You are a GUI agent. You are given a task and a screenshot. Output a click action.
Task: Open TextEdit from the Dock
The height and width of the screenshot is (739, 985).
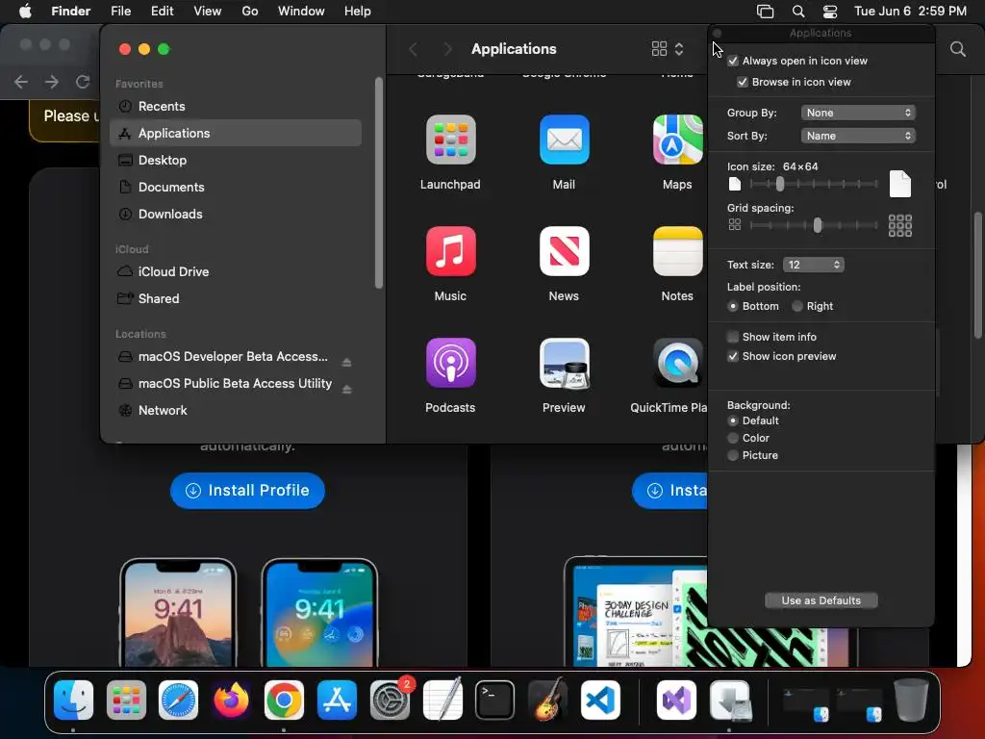pos(442,700)
